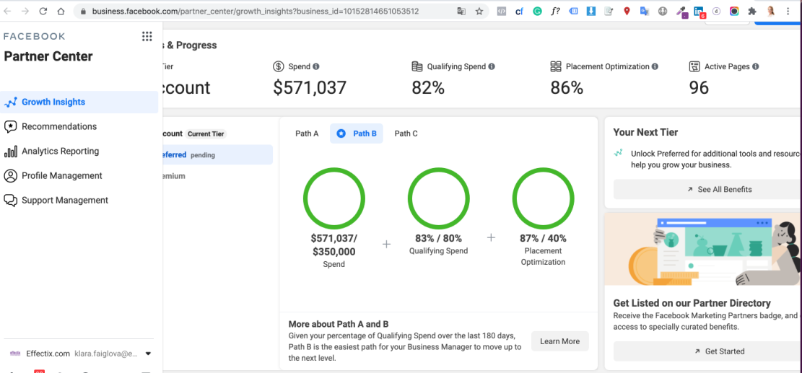The width and height of the screenshot is (802, 373).
Task: Click the info icon next to Qualifying Spend
Action: pyautogui.click(x=492, y=66)
